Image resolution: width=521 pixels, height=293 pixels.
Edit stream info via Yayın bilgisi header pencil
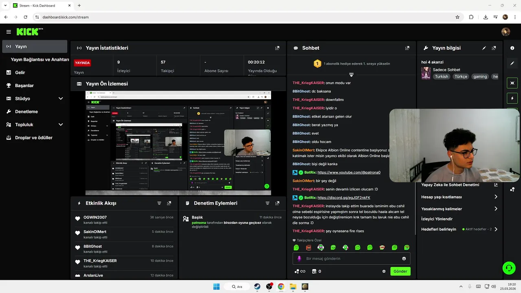pos(484,48)
